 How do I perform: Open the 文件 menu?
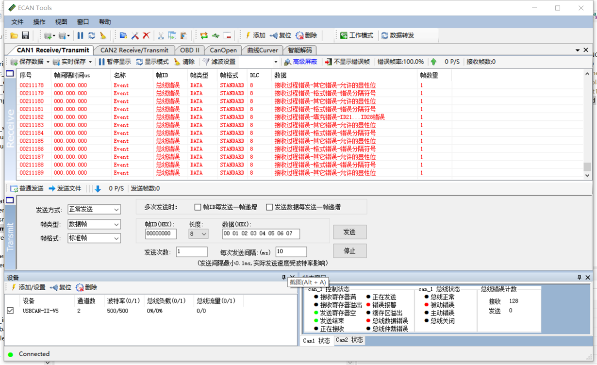point(17,22)
